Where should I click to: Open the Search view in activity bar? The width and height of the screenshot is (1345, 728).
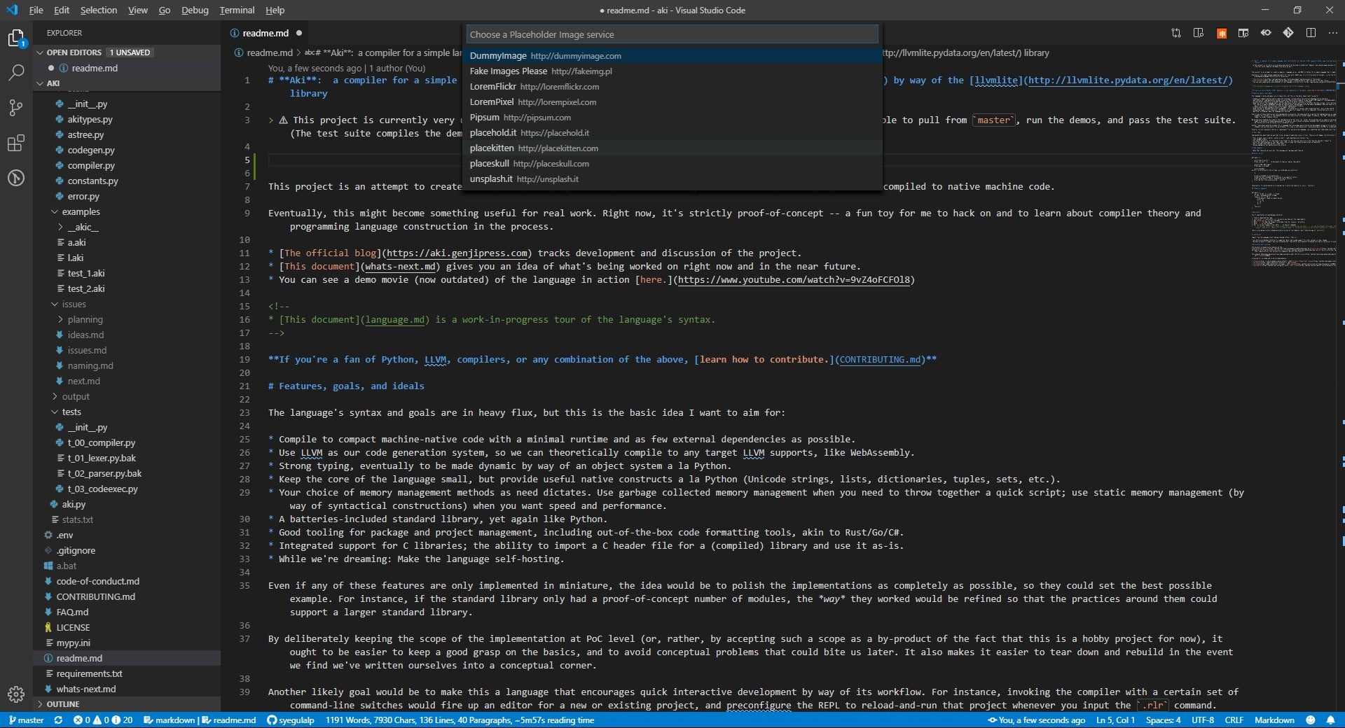tap(16, 72)
